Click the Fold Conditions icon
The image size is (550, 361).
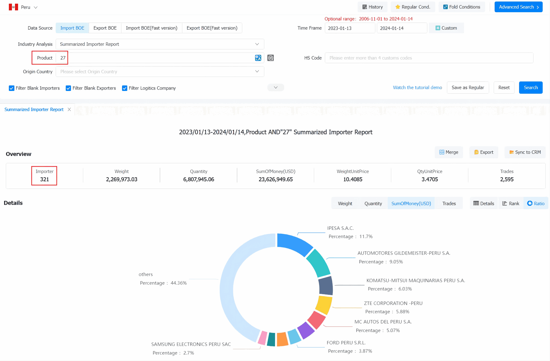click(445, 7)
